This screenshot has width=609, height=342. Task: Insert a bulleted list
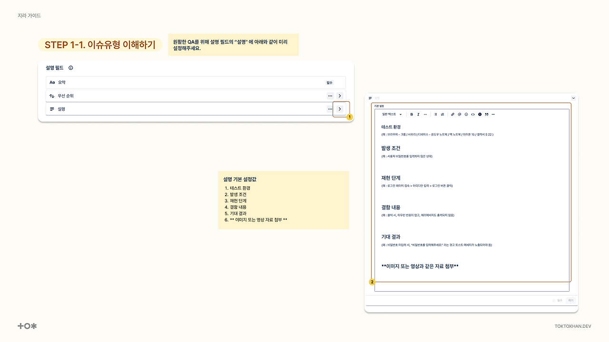(435, 114)
